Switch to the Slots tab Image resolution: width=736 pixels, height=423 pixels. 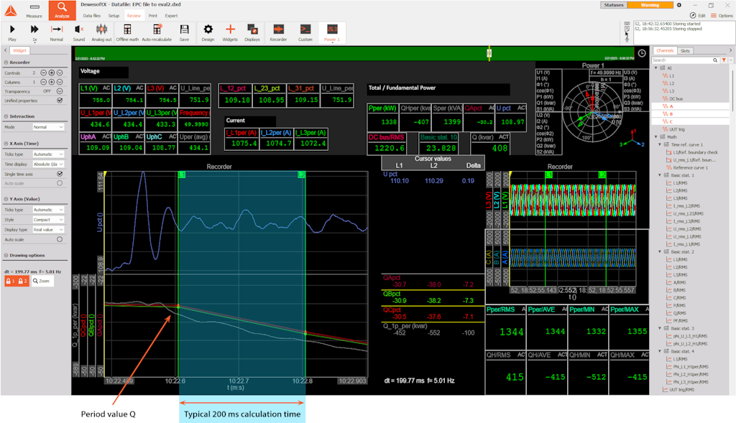(685, 51)
